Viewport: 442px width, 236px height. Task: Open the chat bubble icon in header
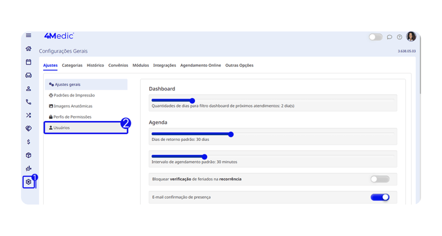(389, 37)
